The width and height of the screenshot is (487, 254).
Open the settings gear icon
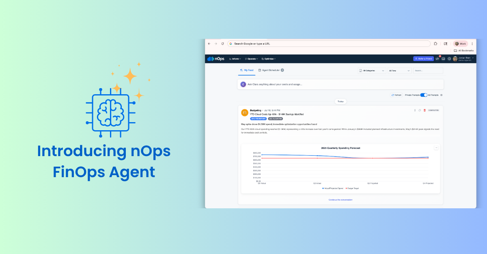tap(449, 59)
